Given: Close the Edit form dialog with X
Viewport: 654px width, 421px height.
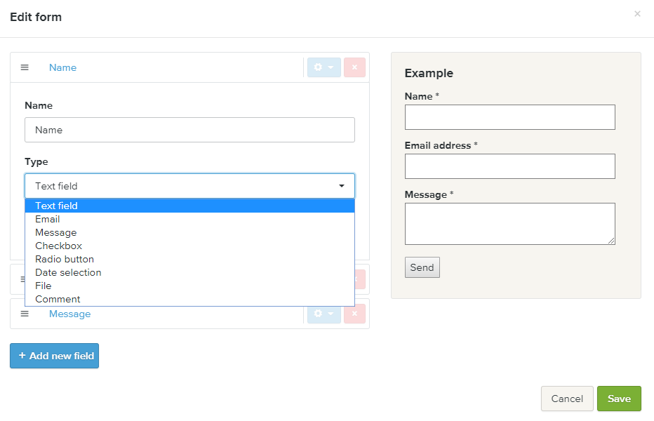Looking at the screenshot, I should 637,14.
